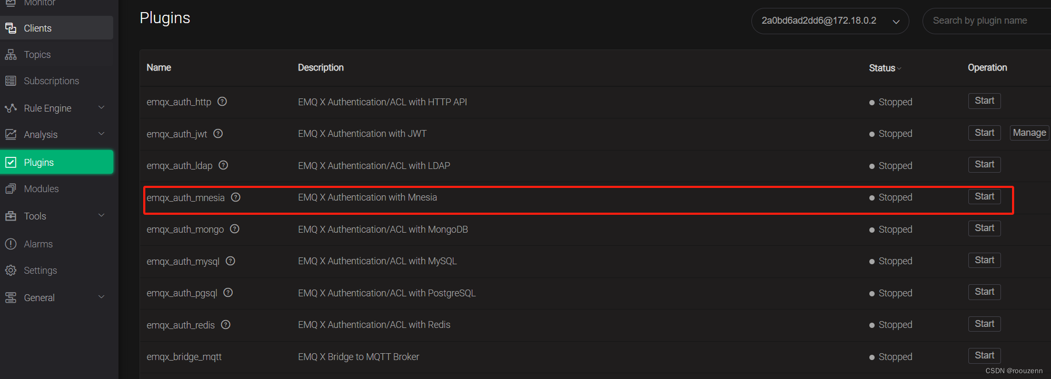Select the Plugins menu item
Screen dimensions: 1051x379
(x=56, y=162)
